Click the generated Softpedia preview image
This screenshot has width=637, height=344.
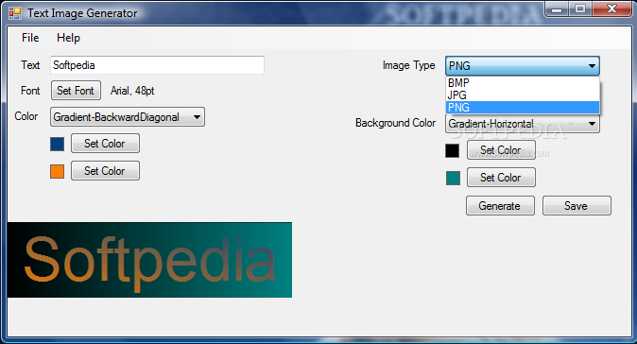149,260
